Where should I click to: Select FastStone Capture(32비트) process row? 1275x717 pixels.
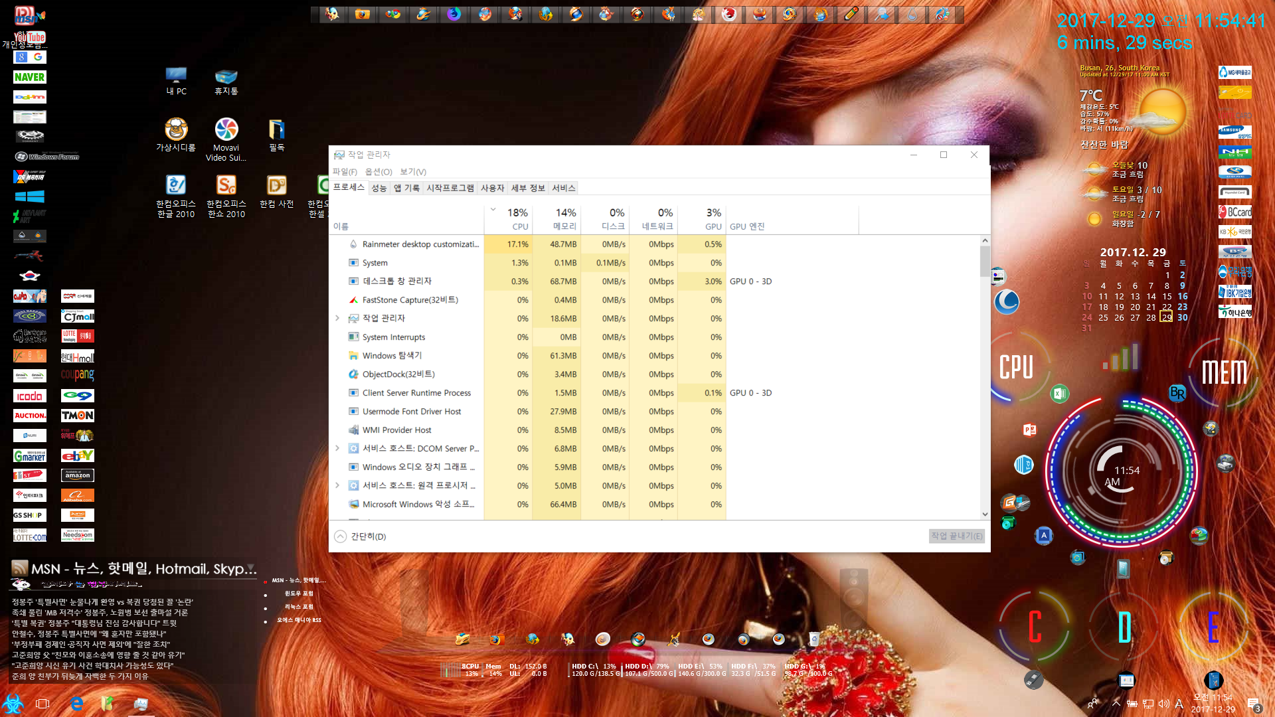[654, 300]
